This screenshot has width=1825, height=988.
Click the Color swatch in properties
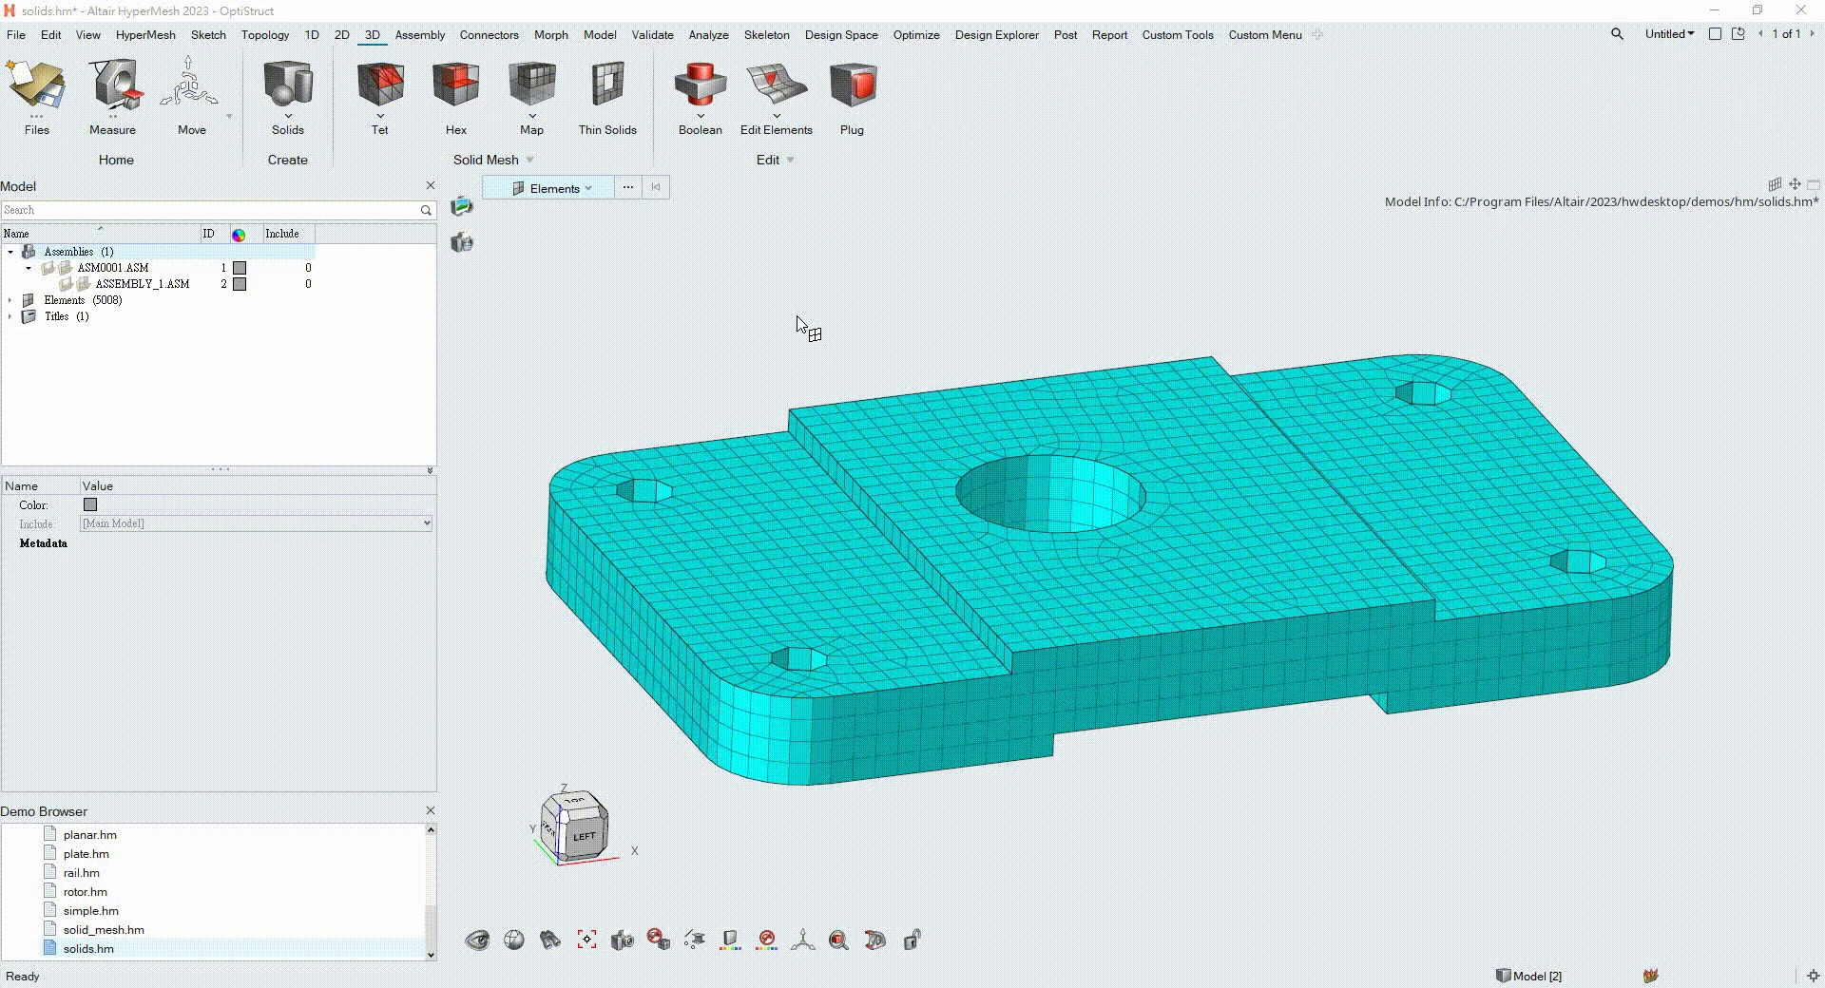click(x=90, y=505)
